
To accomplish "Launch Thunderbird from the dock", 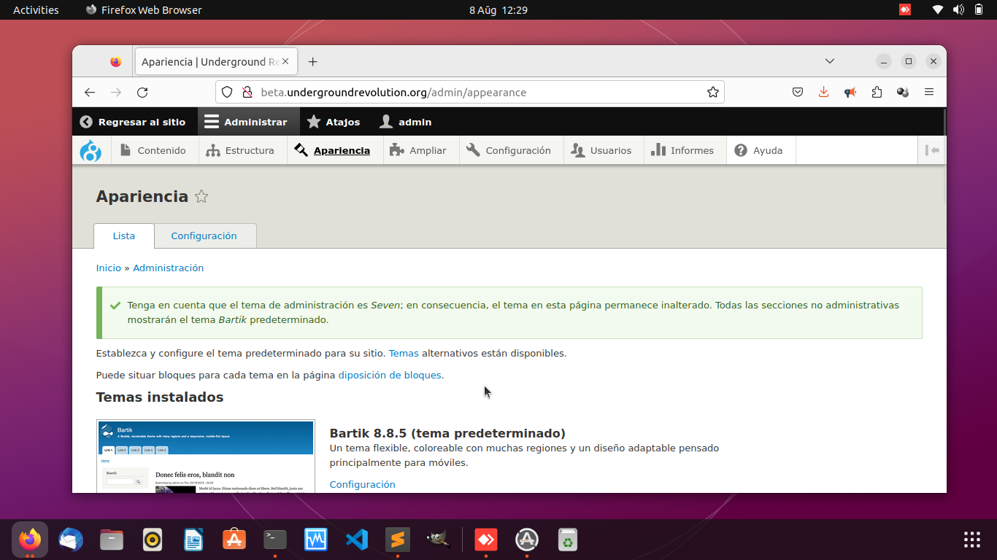I will 71,540.
